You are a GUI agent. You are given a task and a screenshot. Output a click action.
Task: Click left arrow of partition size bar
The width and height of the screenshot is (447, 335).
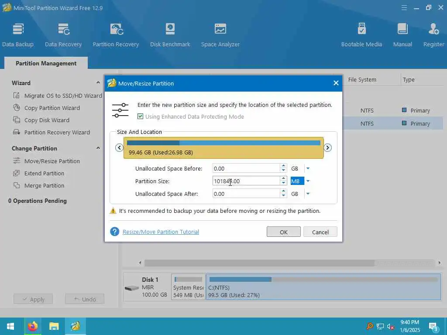point(119,147)
